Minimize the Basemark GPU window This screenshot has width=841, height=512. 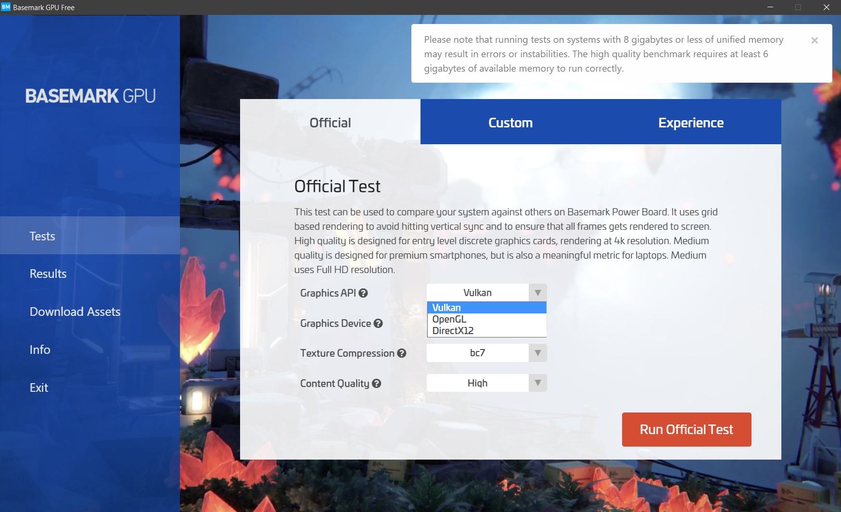point(770,7)
